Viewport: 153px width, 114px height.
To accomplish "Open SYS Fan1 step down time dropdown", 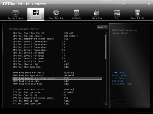I will pyautogui.click(x=66, y=104).
